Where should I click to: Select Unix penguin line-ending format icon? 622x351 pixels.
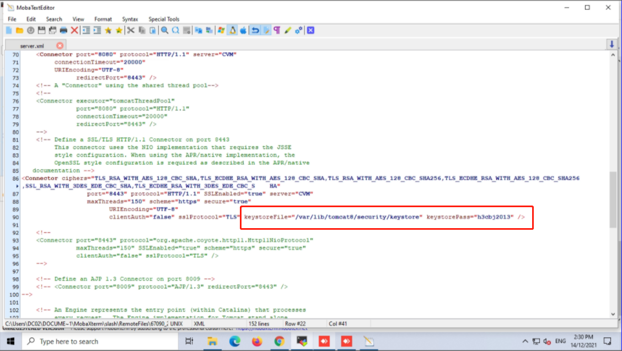[233, 30]
